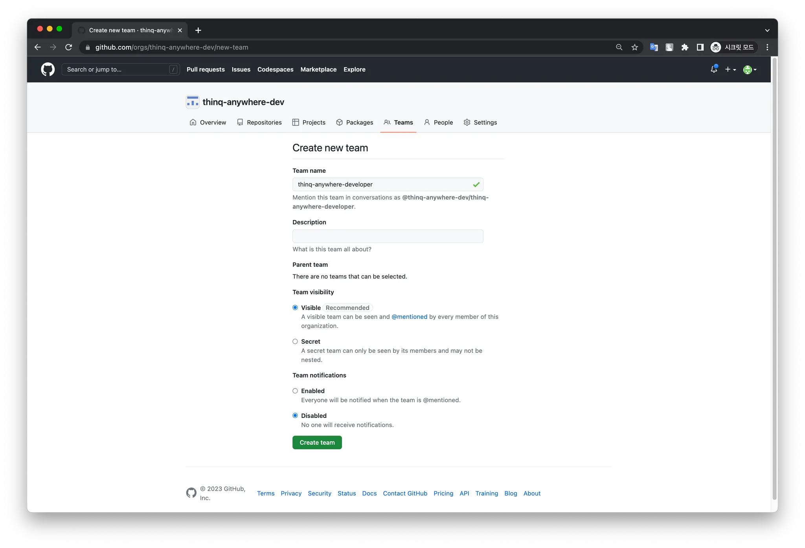Bookmark this page with star icon
The image size is (805, 548).
click(634, 47)
